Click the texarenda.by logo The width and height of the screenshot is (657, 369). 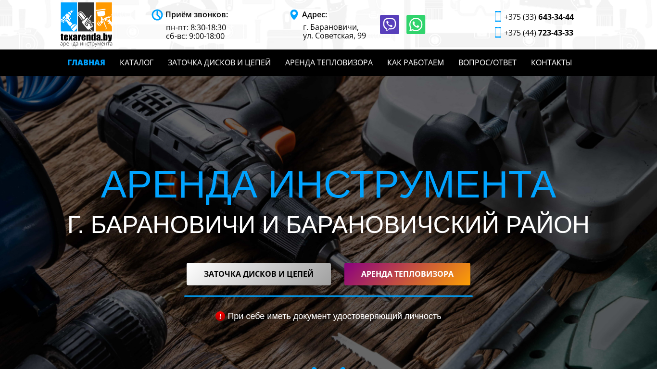(87, 25)
